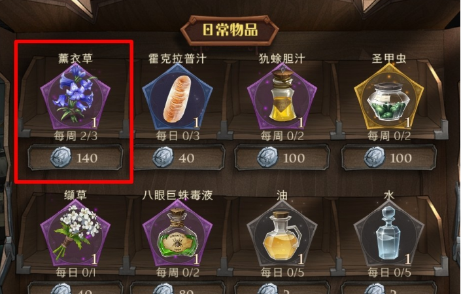The width and height of the screenshot is (461, 294).
Task: Pick the 圣甲虫 jar icon
Action: pyautogui.click(x=389, y=96)
